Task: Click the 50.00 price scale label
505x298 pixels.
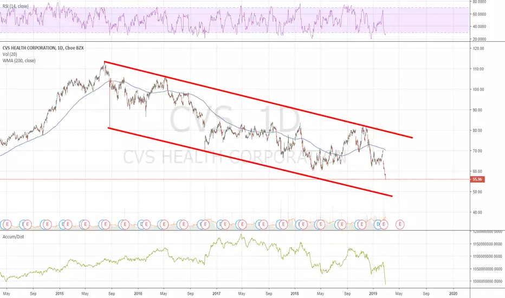Action: click(478, 192)
